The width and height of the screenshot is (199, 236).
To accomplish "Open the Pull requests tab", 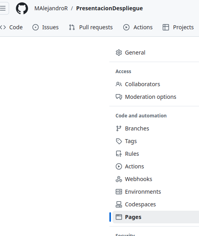I will pyautogui.click(x=91, y=27).
